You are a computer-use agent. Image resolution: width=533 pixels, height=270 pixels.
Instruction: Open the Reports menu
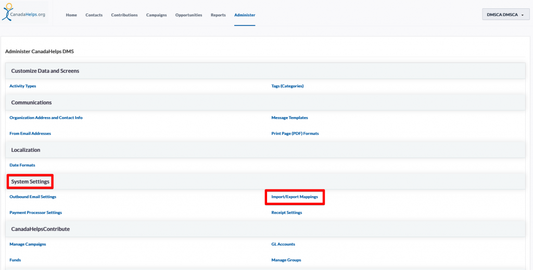pyautogui.click(x=218, y=15)
